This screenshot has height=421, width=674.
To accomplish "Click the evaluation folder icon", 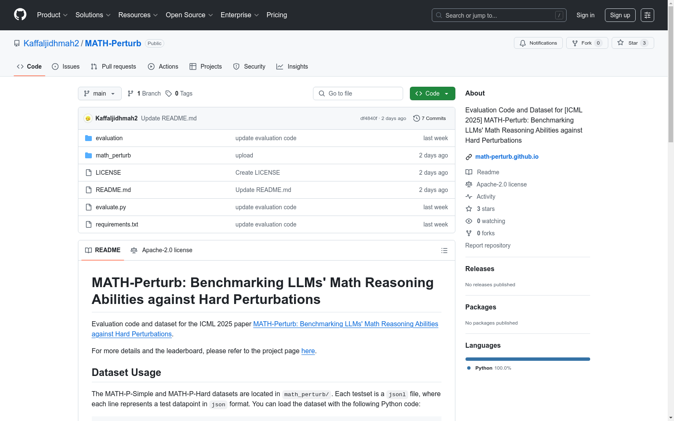I will click(88, 138).
